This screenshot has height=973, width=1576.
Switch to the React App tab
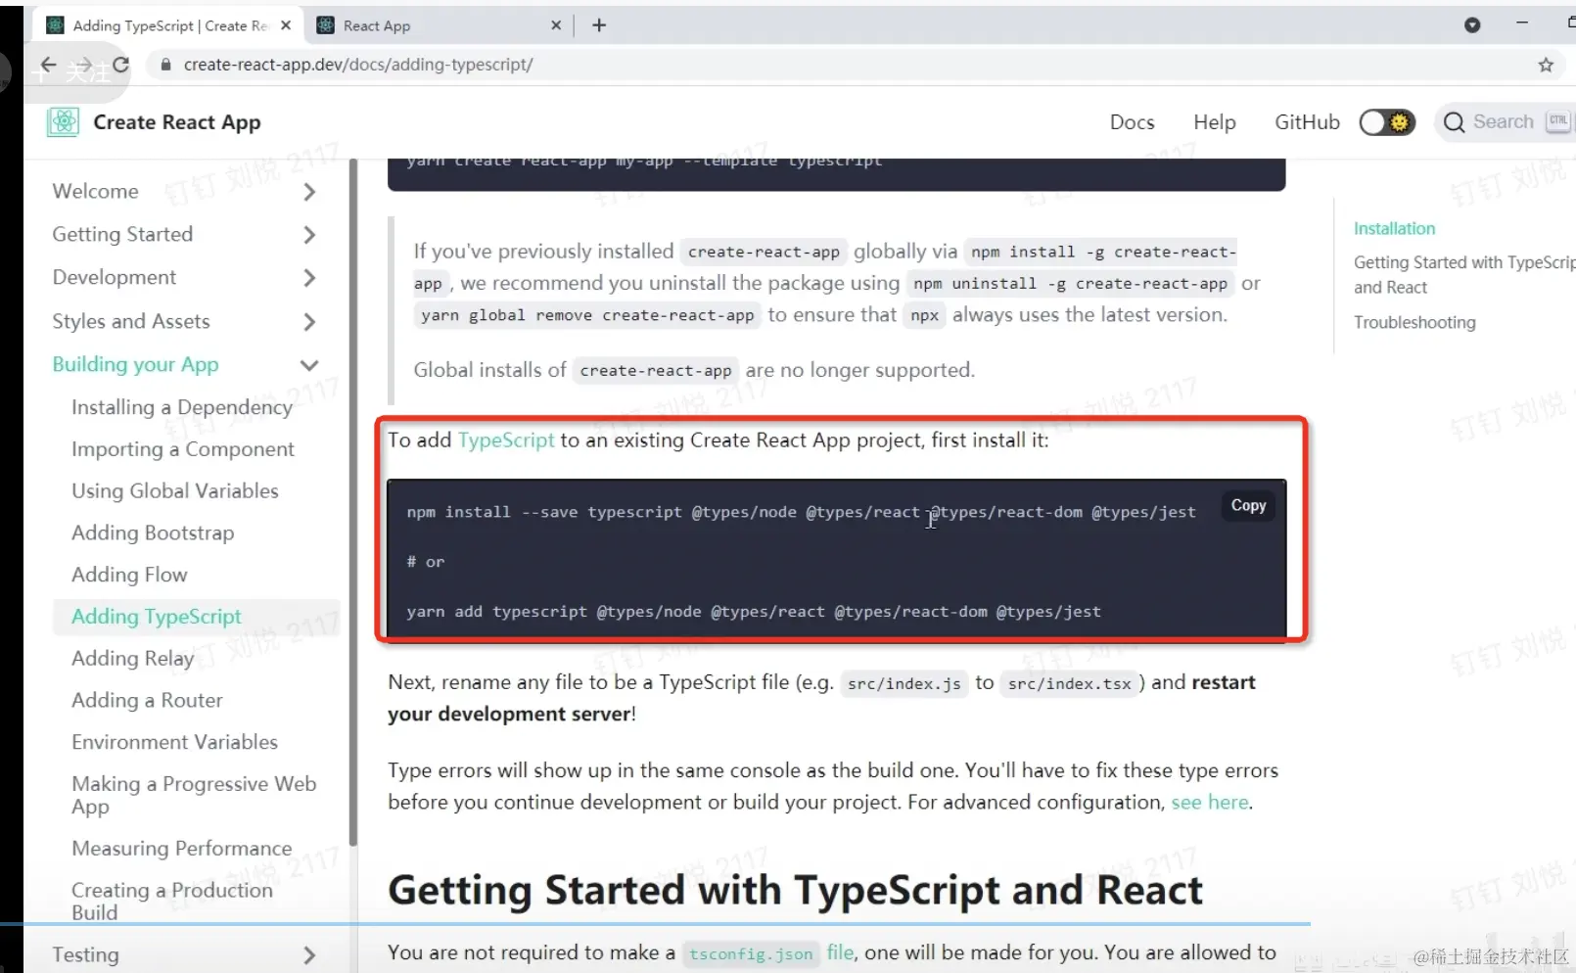[x=439, y=25]
